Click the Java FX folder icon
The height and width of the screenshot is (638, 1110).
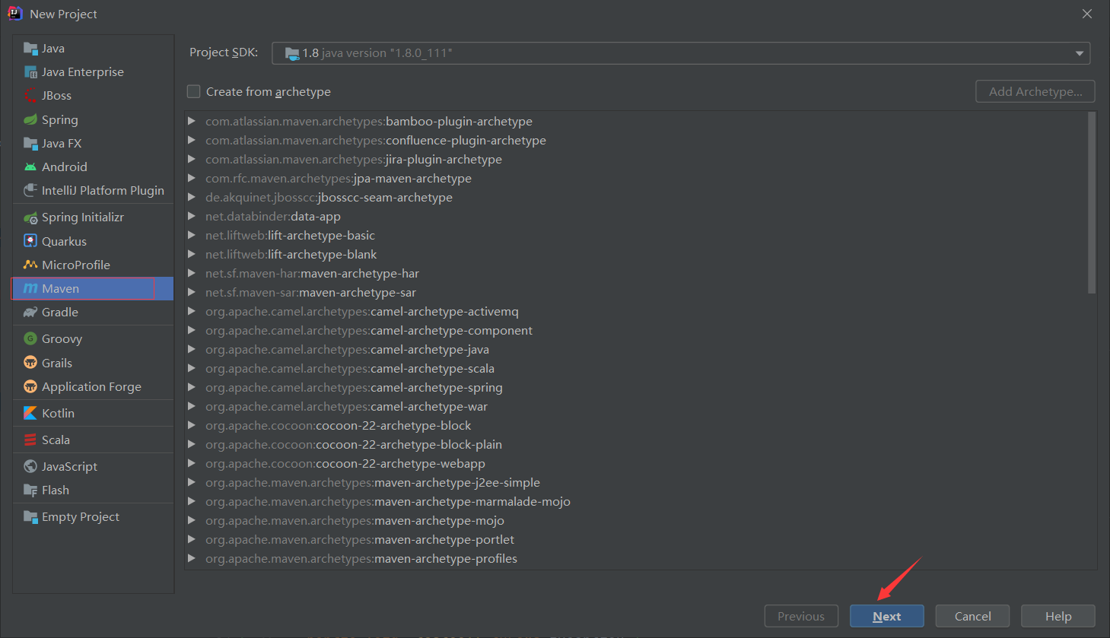pos(30,144)
